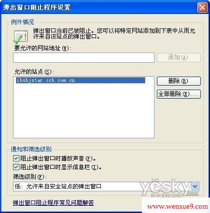
Task: Click the 全部删除(E)... button
Action: tap(179, 94)
